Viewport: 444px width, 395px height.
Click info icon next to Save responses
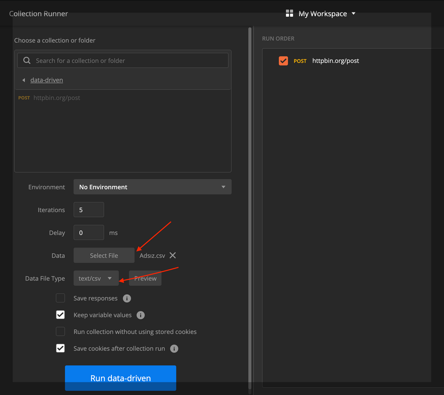(x=127, y=298)
